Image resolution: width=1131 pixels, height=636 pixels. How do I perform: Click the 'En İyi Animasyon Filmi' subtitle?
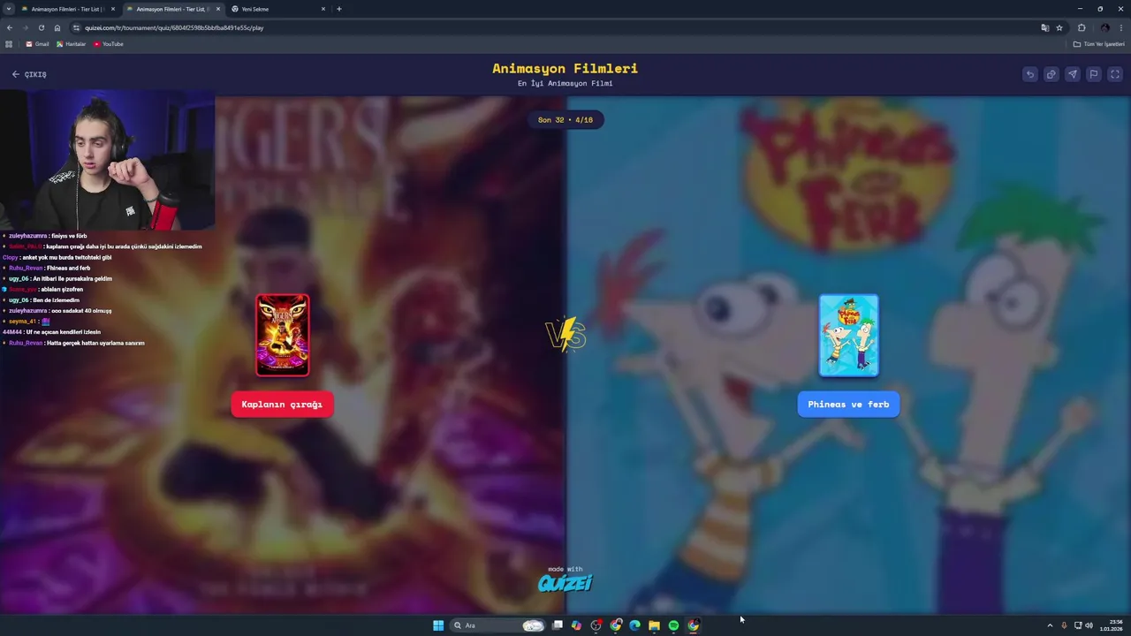[565, 83]
